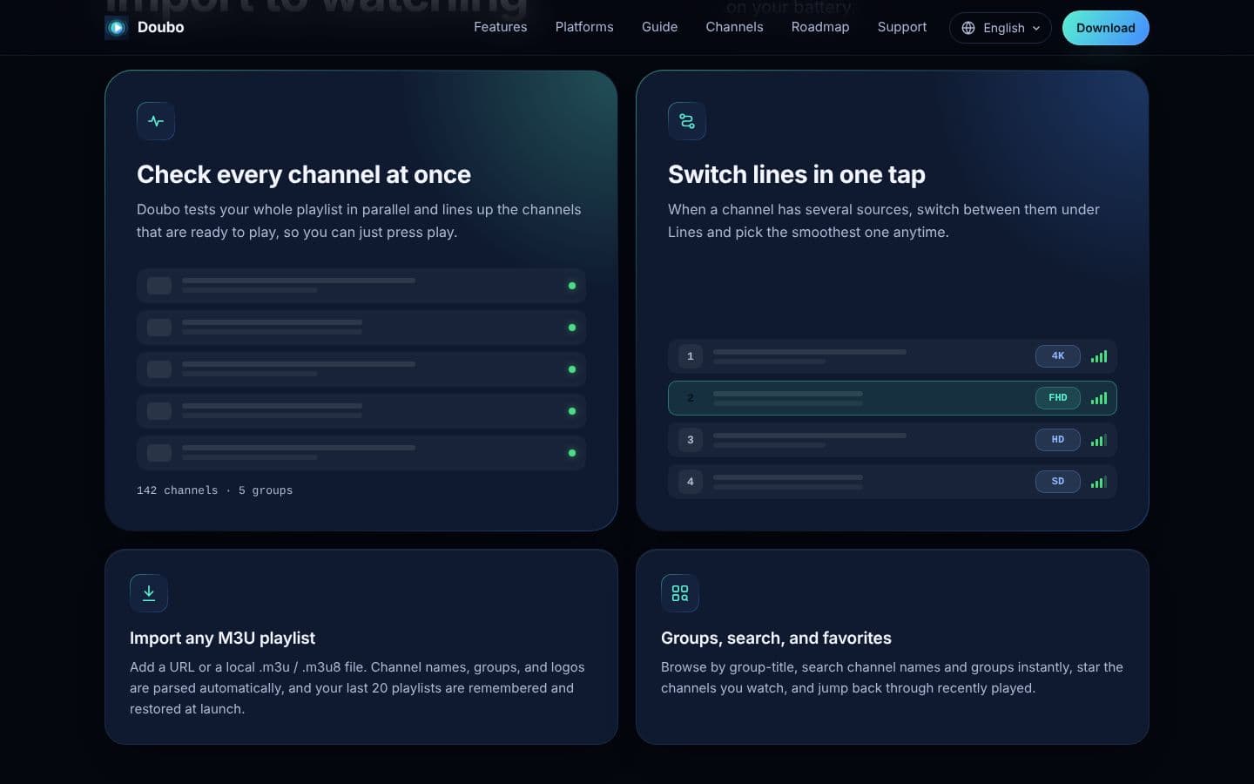This screenshot has width=1254, height=784.
Task: Select line 1 with 4K quality
Action: point(893,356)
